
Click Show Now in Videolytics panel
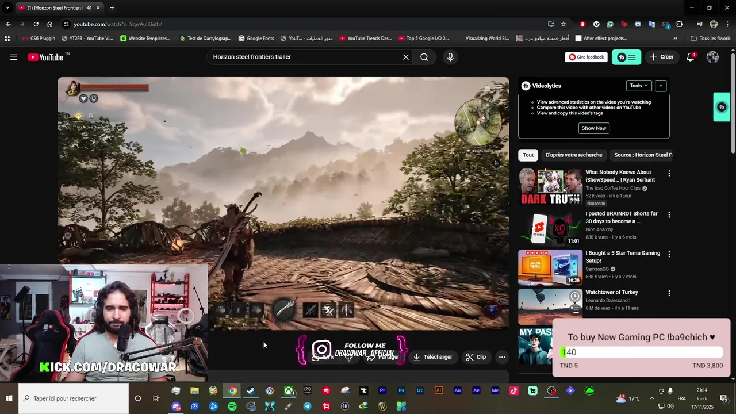593,128
